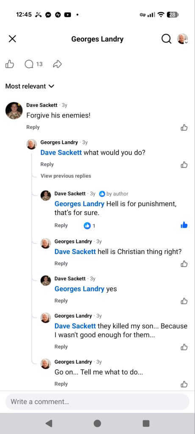Open reaction count on punishment comment

(89, 226)
